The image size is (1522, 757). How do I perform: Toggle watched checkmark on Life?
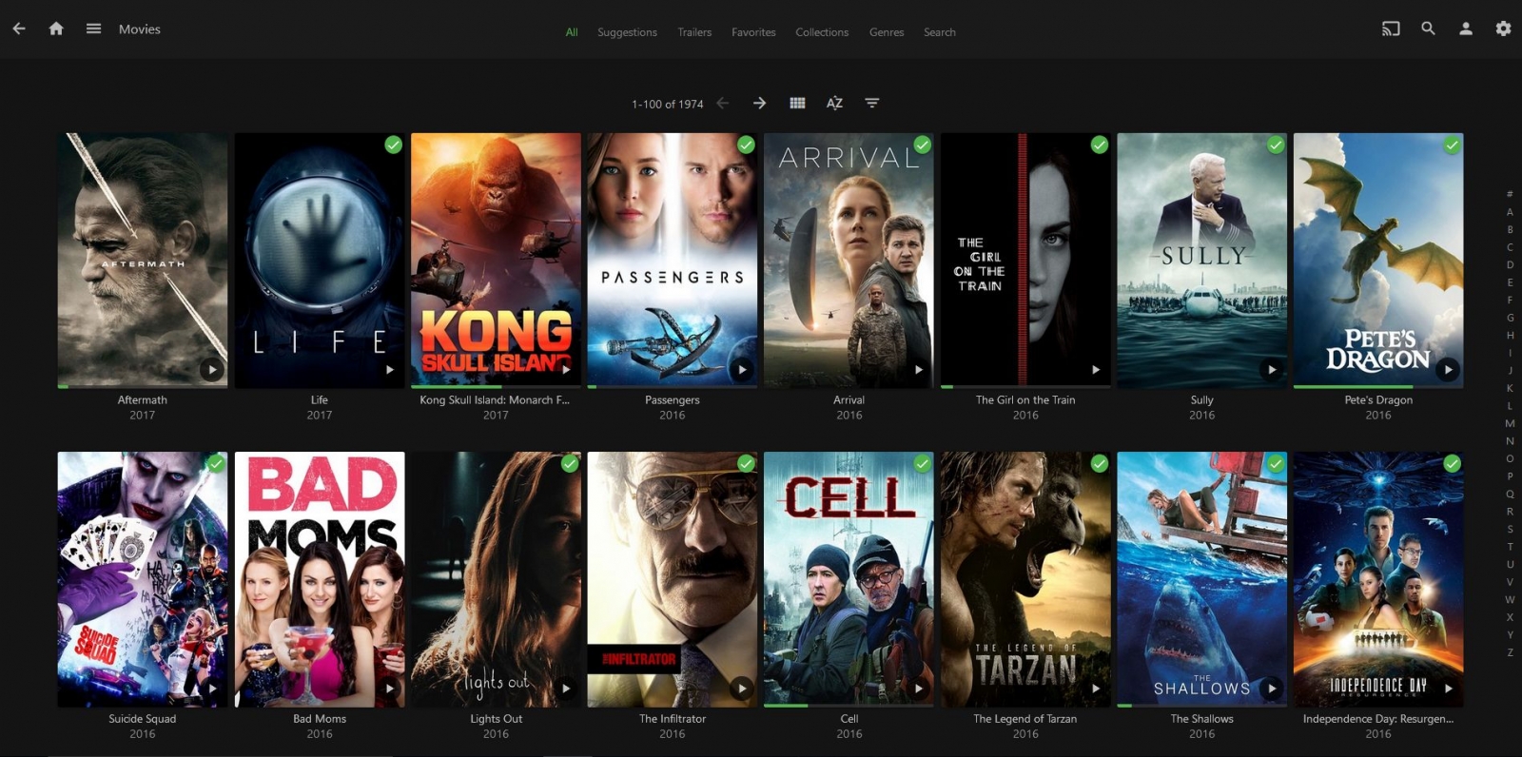tap(393, 145)
